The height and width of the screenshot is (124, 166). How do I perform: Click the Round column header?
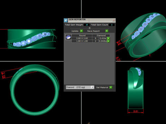(x=82, y=35)
